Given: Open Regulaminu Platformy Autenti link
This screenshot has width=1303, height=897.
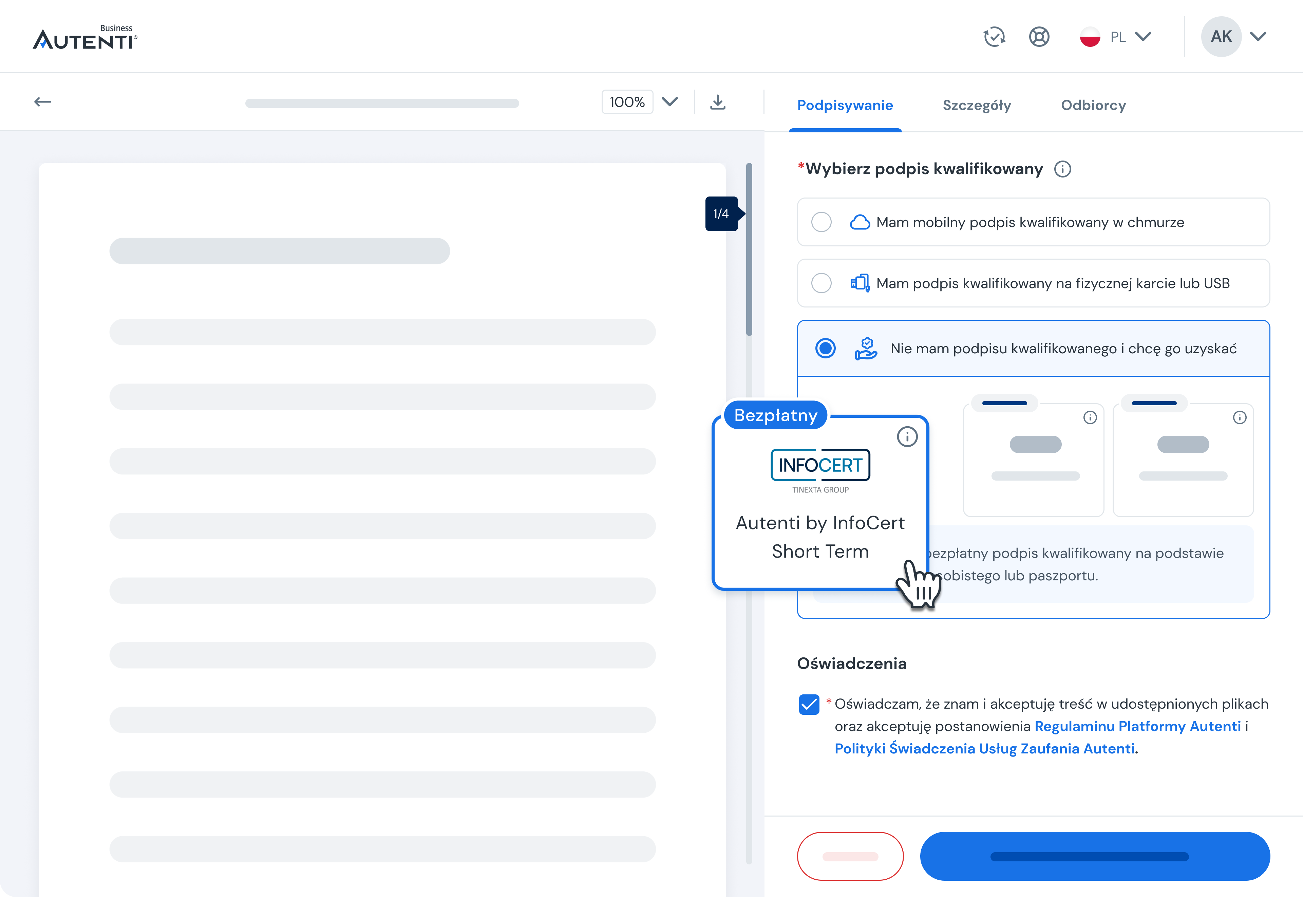Looking at the screenshot, I should coord(1137,726).
